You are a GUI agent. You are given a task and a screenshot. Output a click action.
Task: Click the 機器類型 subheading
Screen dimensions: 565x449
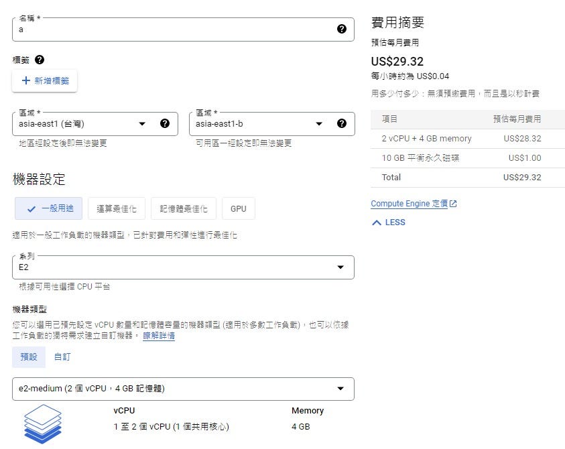click(29, 309)
